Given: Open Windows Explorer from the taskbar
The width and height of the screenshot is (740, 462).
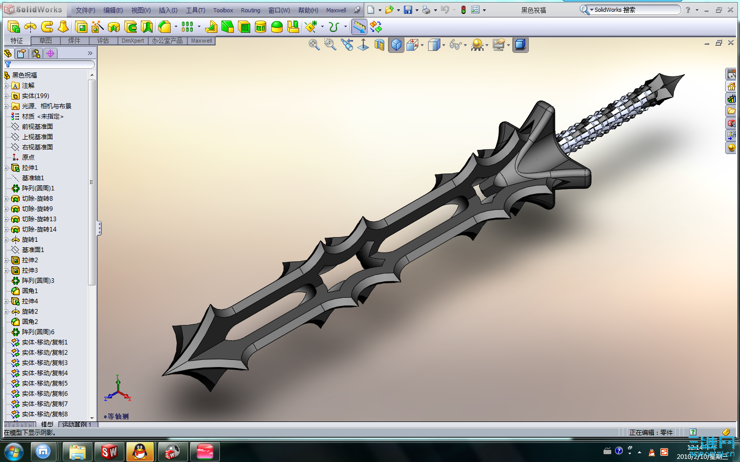Looking at the screenshot, I should point(78,452).
